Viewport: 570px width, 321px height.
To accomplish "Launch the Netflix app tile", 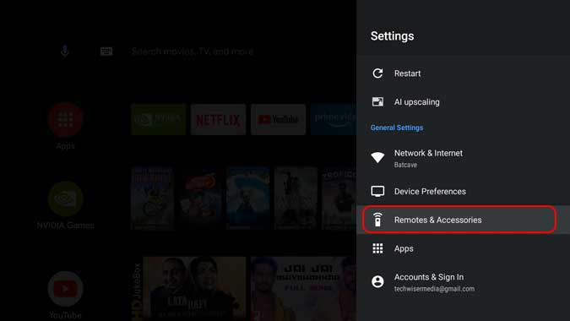I will click(x=218, y=120).
